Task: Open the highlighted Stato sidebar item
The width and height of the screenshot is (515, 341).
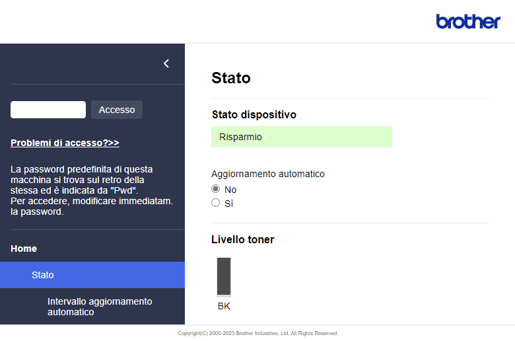Action: click(x=43, y=275)
